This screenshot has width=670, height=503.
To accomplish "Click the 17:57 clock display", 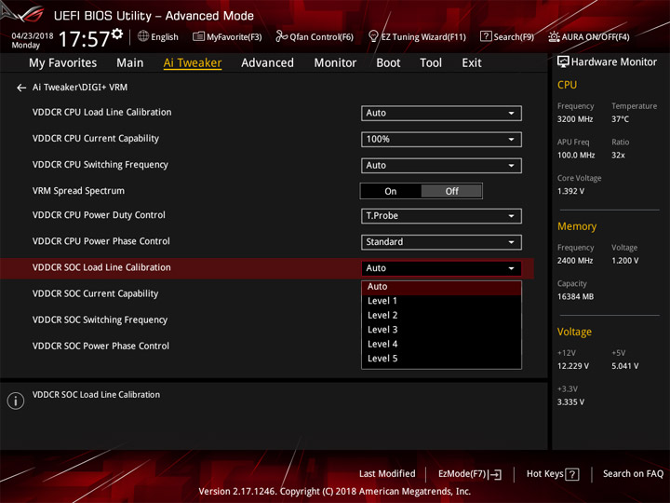I will pos(84,39).
